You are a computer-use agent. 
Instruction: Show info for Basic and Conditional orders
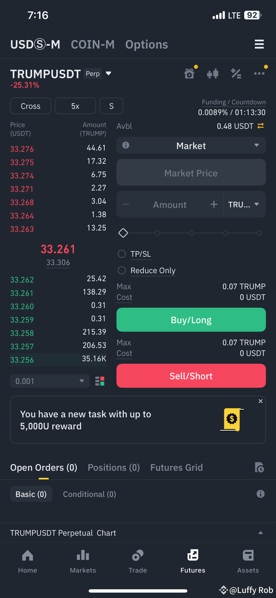coord(260,494)
